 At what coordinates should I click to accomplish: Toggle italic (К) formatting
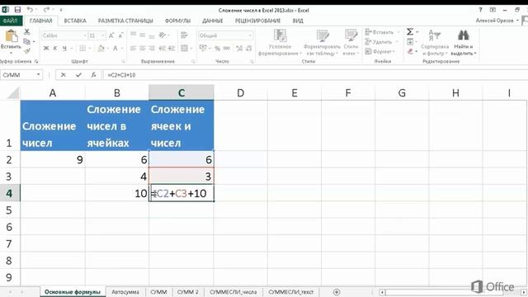[x=55, y=49]
